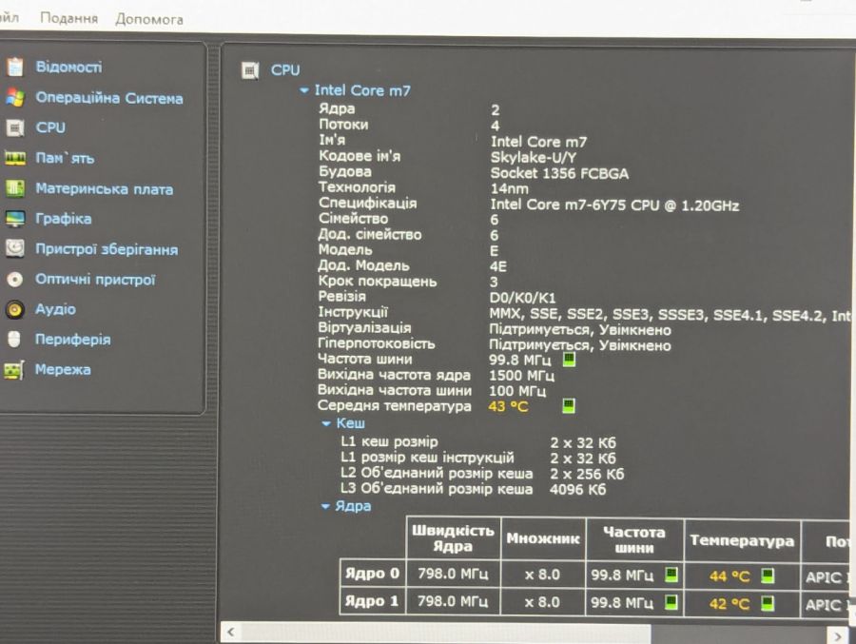Click the horizontal scrollbar right arrow
The width and height of the screenshot is (856, 644).
[x=838, y=635]
